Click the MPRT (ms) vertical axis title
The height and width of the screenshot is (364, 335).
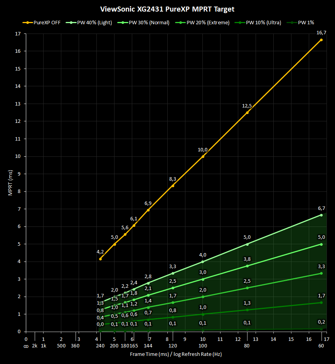click(11, 183)
